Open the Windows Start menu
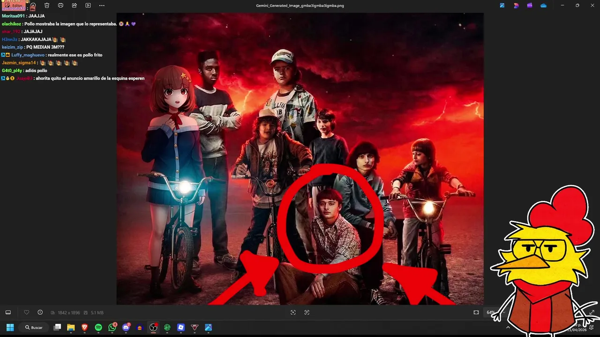Screen dimensions: 600x337 10,327
